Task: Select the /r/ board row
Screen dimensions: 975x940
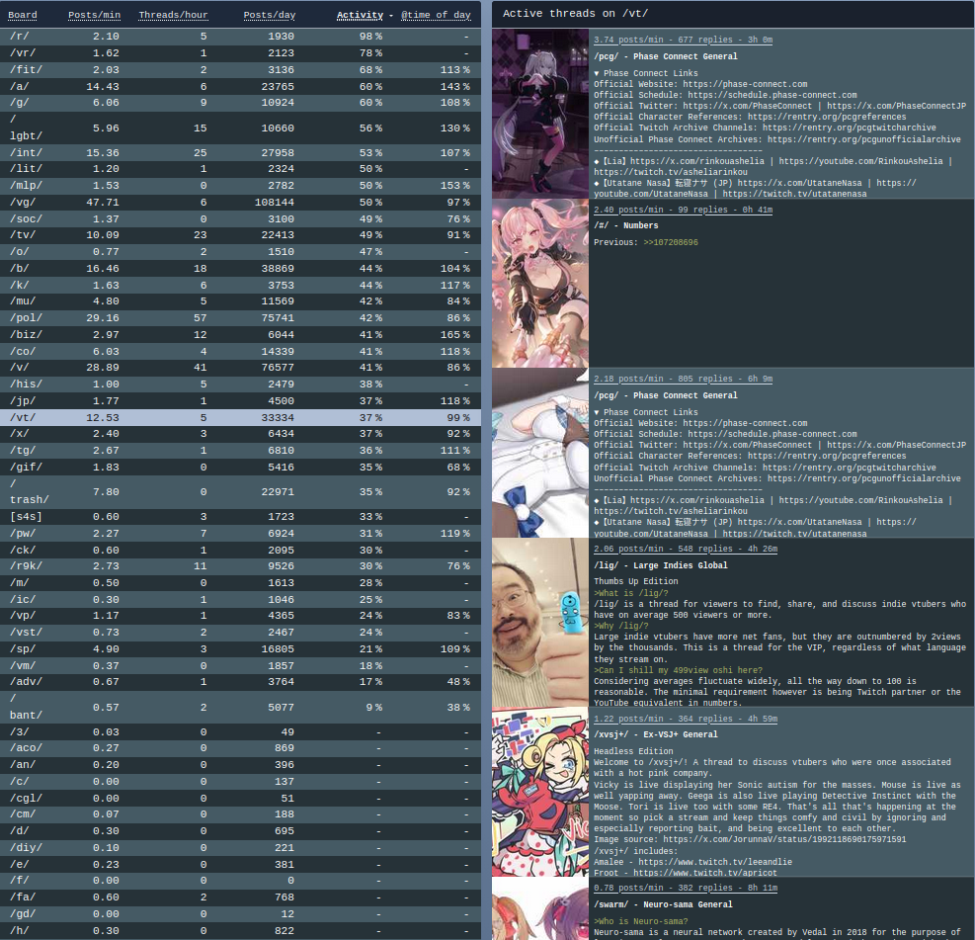Action: click(x=240, y=37)
